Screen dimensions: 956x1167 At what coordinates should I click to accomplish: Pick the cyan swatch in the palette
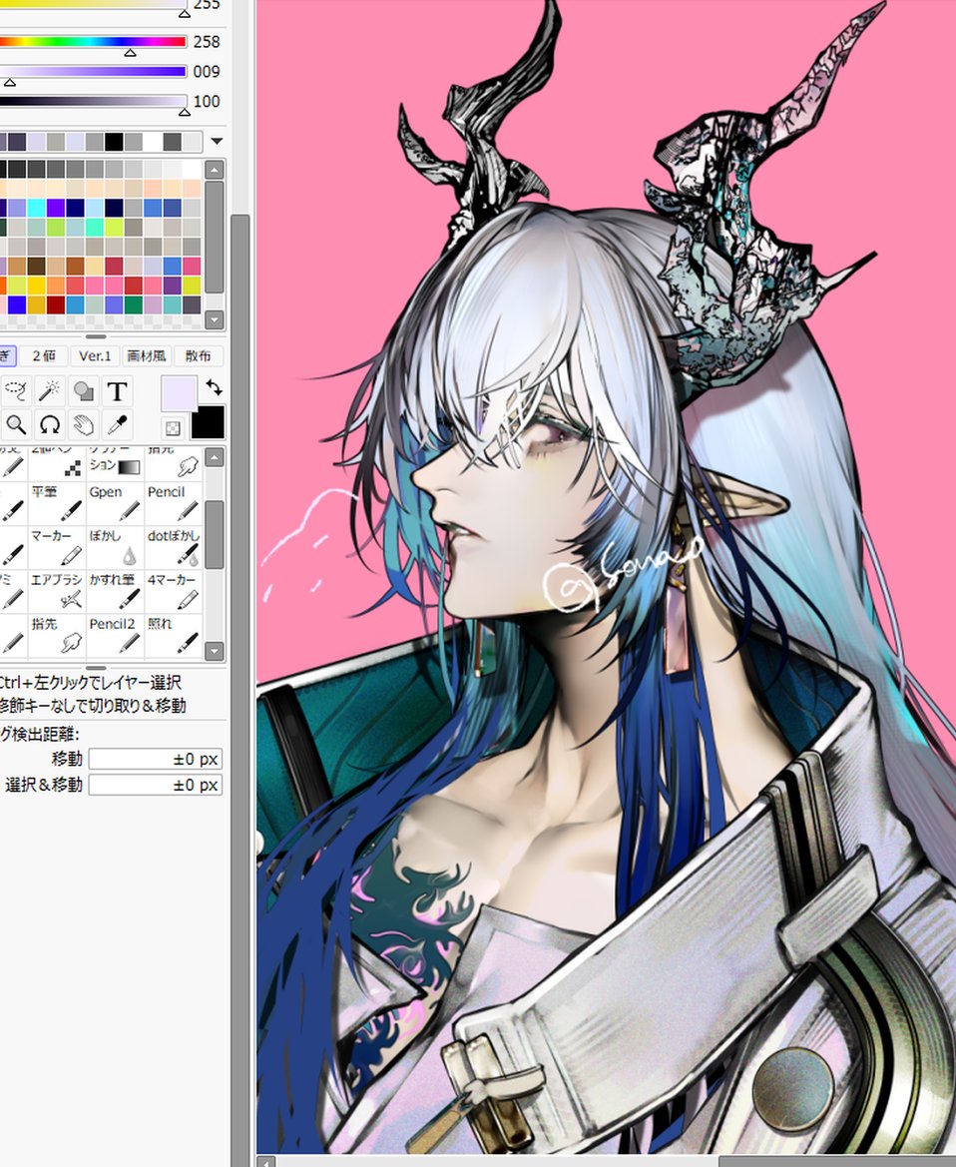pyautogui.click(x=37, y=208)
